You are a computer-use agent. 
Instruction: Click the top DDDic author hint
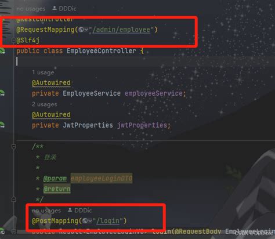click(x=64, y=9)
